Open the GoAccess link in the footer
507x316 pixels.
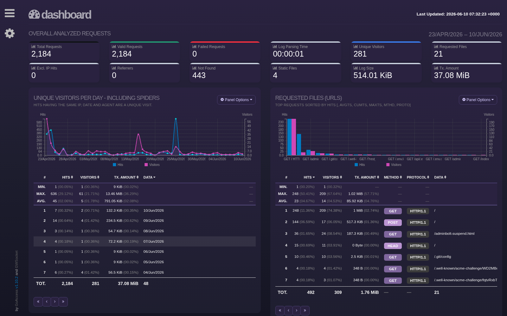click(17, 298)
